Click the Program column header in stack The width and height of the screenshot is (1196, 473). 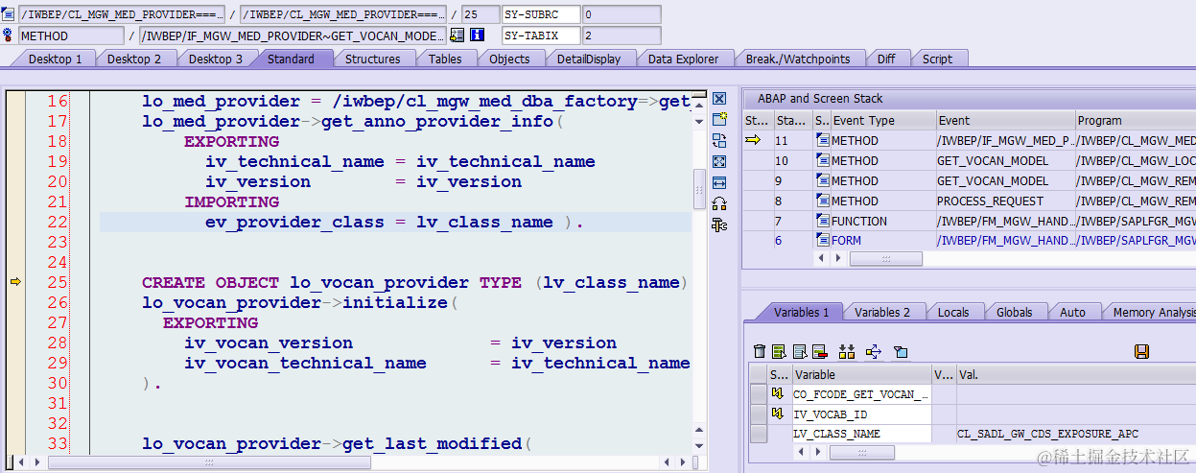1135,120
